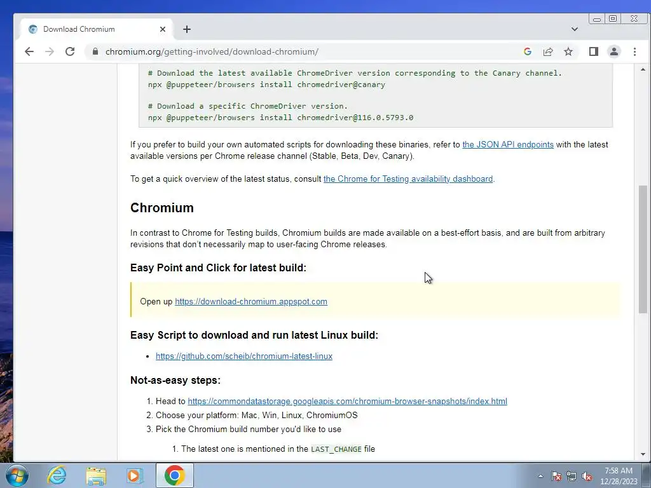
Task: Click the scrollbar down arrow
Action: (643, 454)
